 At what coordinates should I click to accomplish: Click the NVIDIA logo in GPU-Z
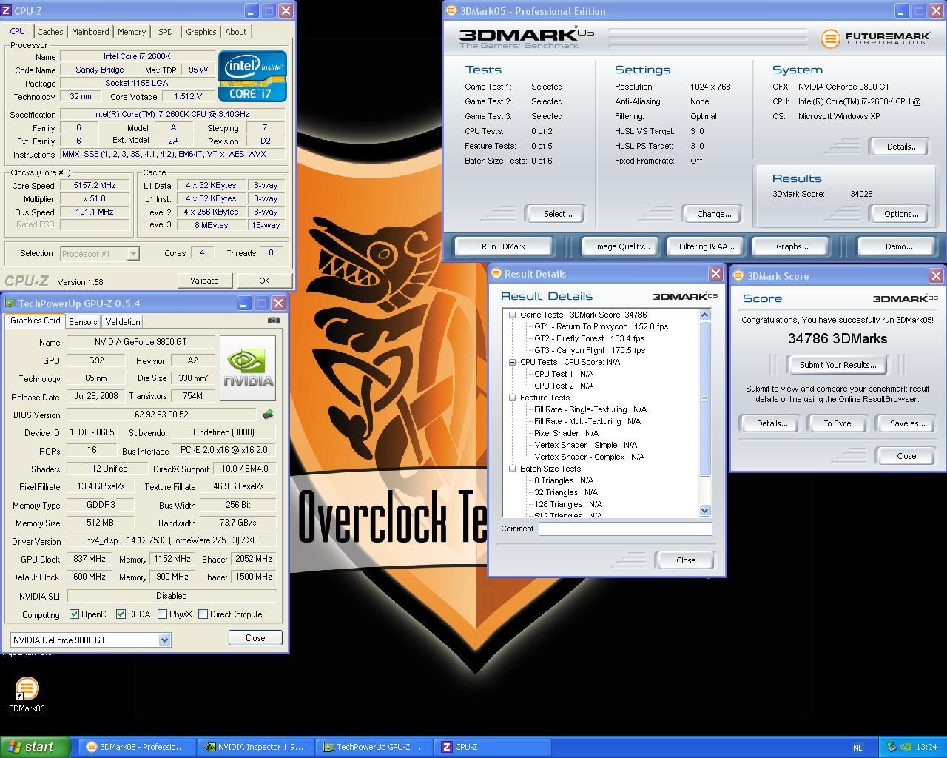pyautogui.click(x=248, y=368)
